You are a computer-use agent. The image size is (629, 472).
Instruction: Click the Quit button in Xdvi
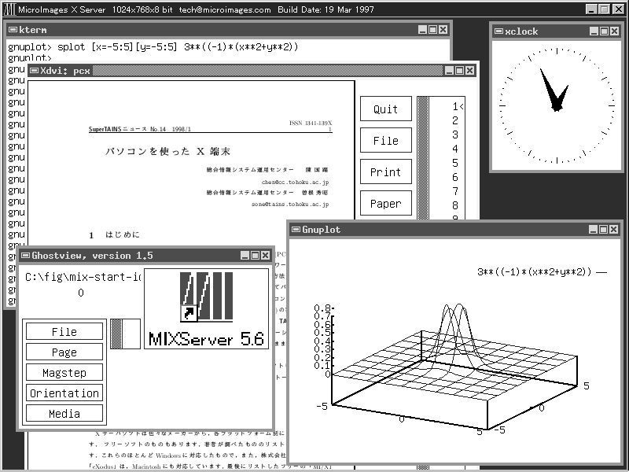(x=386, y=109)
